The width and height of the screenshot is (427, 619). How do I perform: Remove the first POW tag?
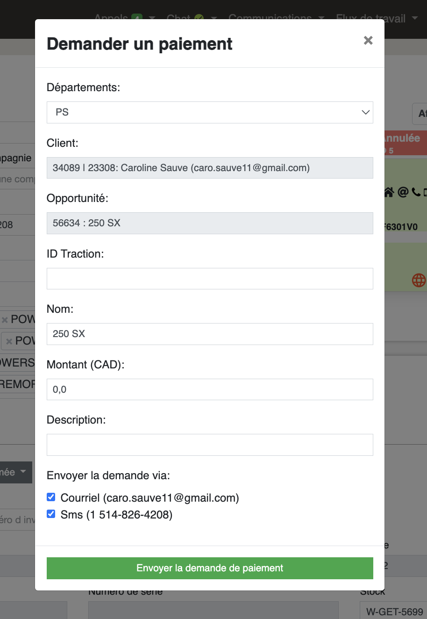pyautogui.click(x=5, y=320)
